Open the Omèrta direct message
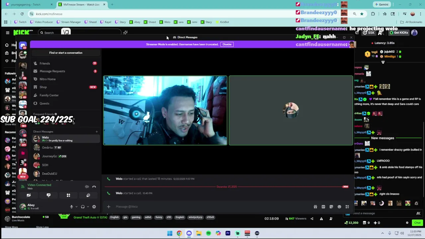 65,147
